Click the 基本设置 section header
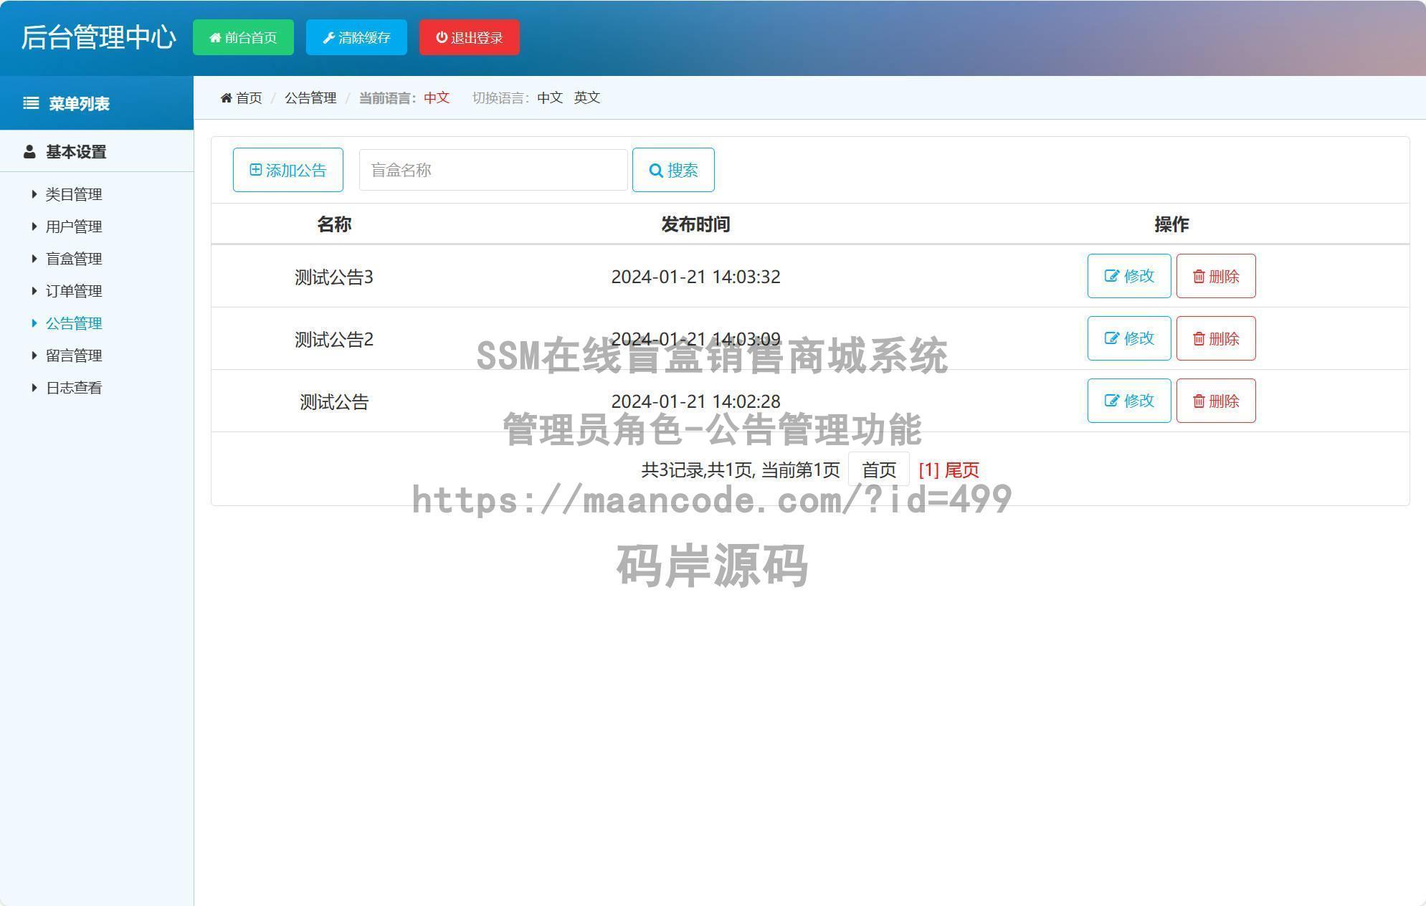 click(x=76, y=152)
